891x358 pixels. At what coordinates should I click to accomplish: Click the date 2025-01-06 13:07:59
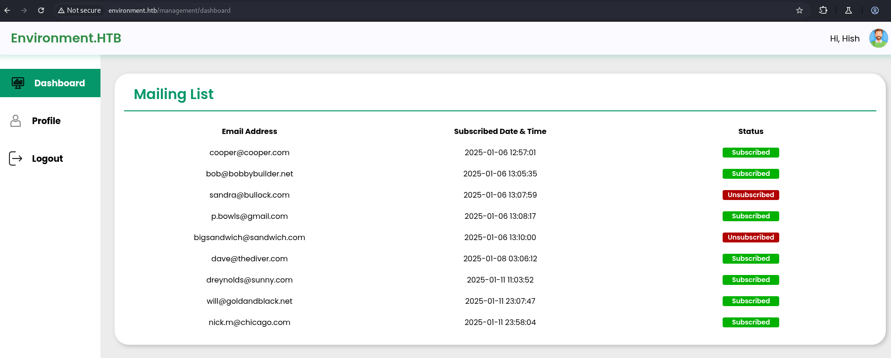click(x=500, y=195)
